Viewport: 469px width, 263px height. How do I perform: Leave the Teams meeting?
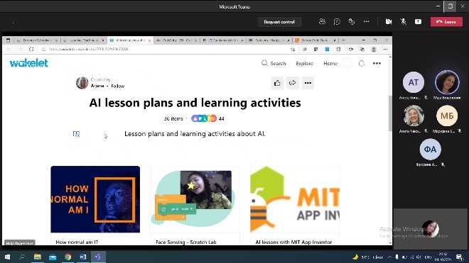[x=446, y=22]
